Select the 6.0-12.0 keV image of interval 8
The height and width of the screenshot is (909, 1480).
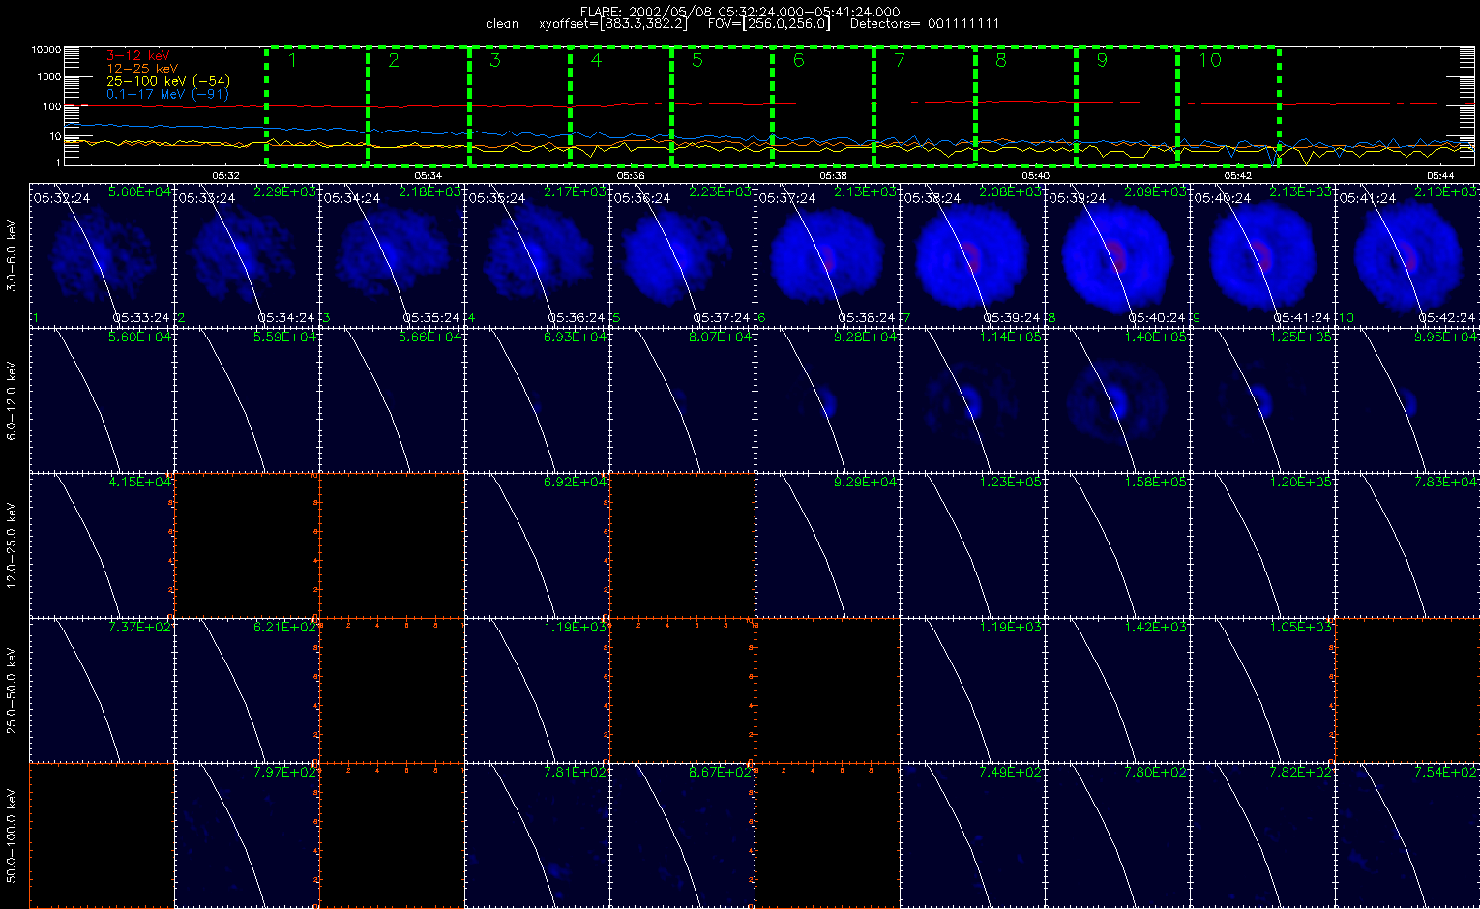[x=1117, y=399]
